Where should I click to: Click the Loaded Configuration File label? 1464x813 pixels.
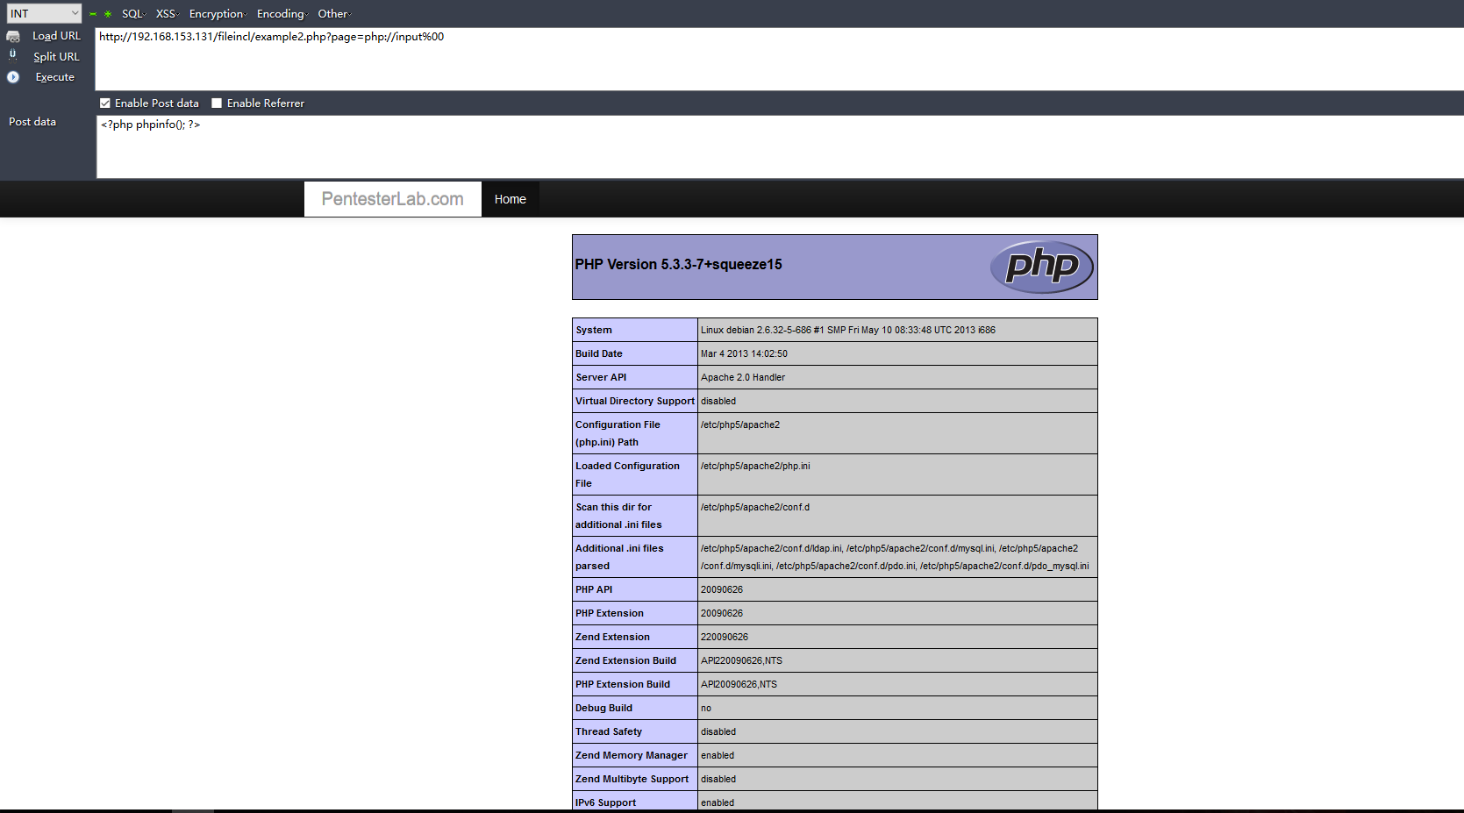click(x=627, y=474)
